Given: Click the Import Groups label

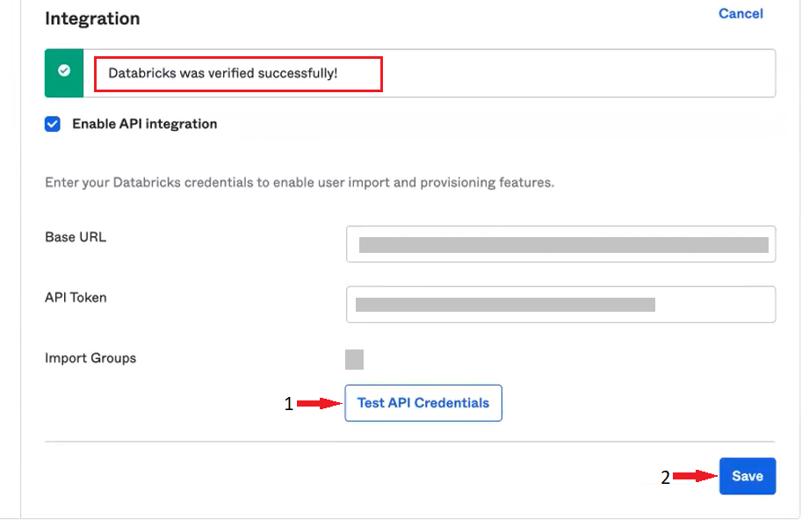Looking at the screenshot, I should pyautogui.click(x=90, y=358).
